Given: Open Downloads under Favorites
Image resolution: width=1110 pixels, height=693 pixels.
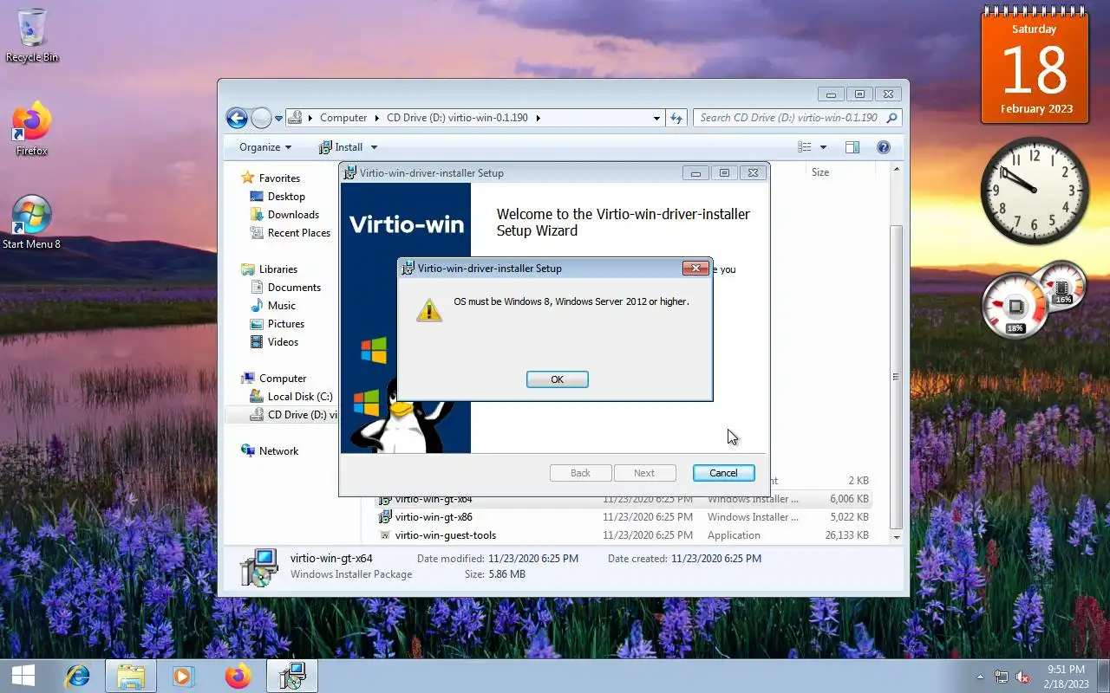Looking at the screenshot, I should coord(293,215).
